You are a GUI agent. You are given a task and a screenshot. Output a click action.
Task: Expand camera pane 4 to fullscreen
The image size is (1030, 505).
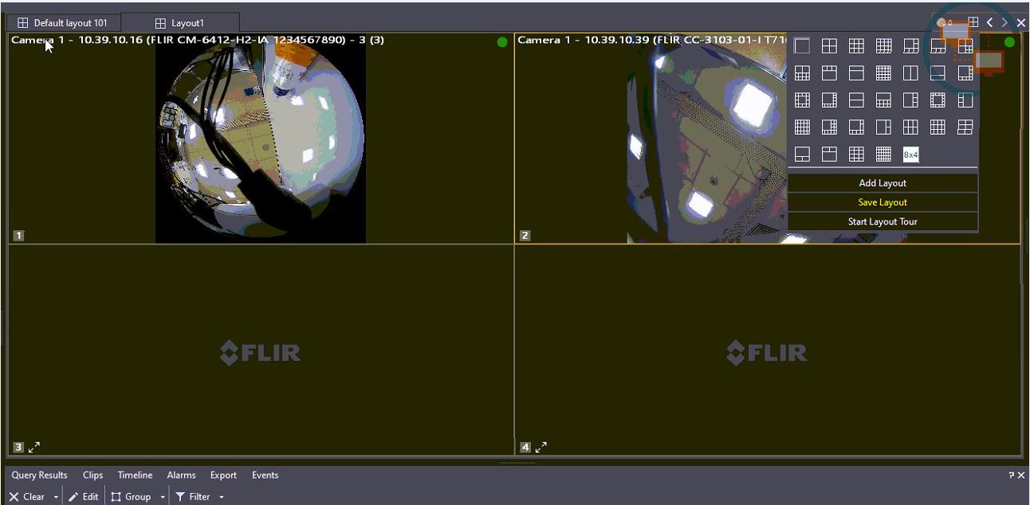(x=541, y=447)
